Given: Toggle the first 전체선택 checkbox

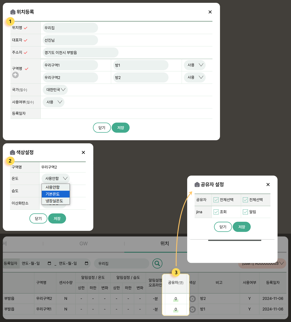Looking at the screenshot, I should (216, 200).
